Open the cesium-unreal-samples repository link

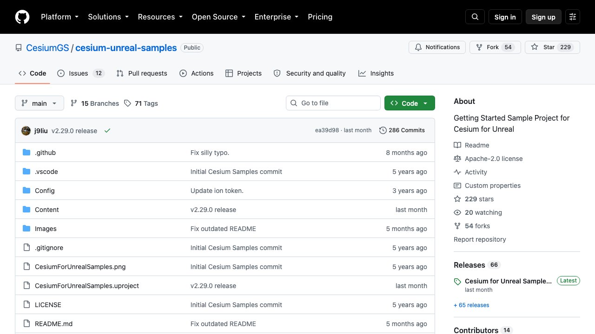click(126, 48)
